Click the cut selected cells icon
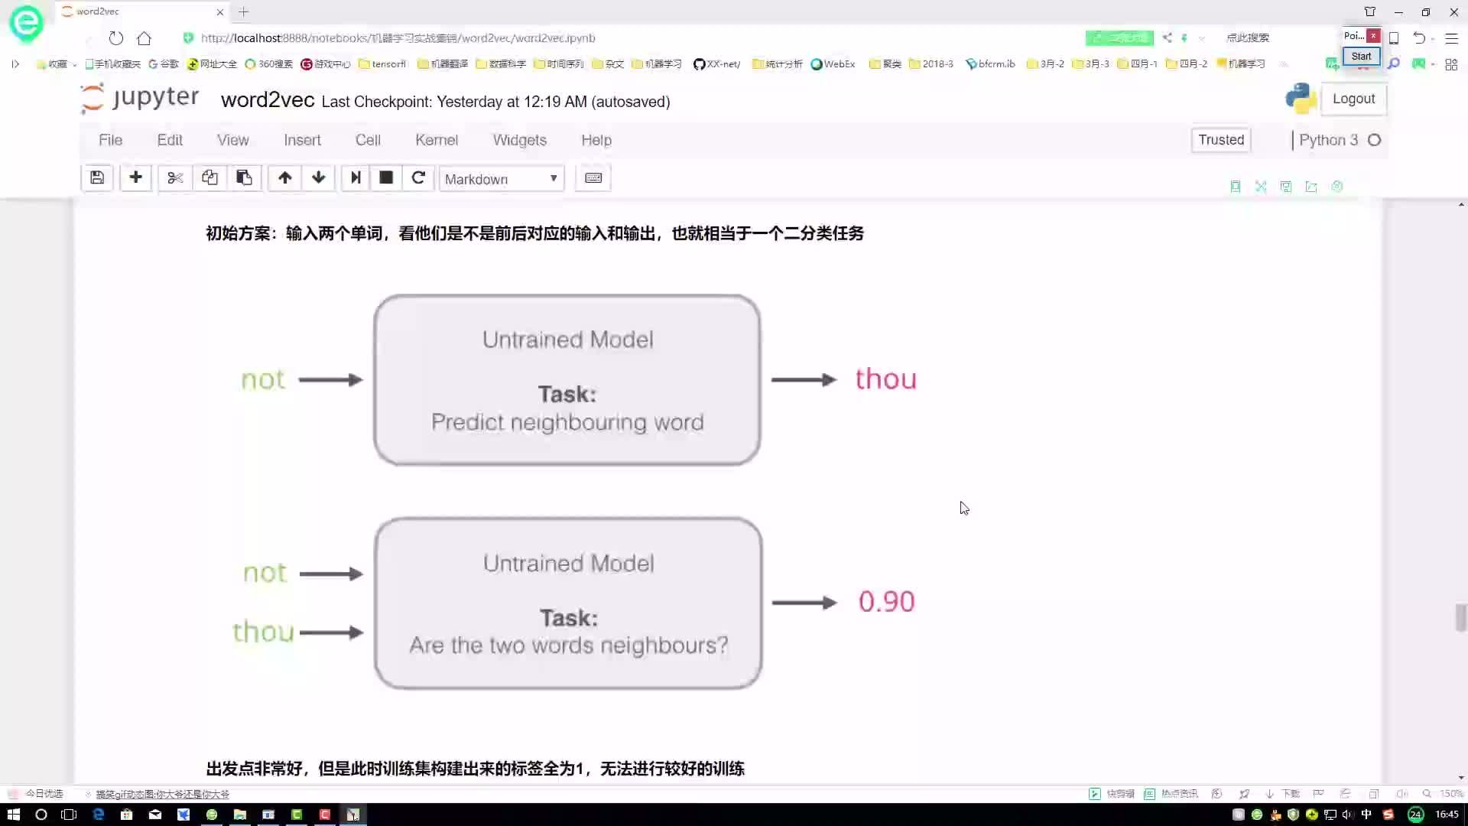The image size is (1468, 826). click(x=174, y=178)
